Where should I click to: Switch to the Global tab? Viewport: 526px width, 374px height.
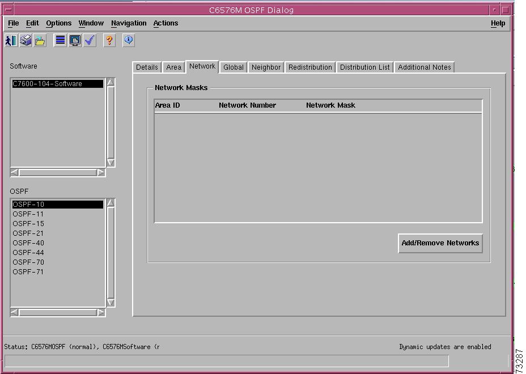click(x=234, y=67)
